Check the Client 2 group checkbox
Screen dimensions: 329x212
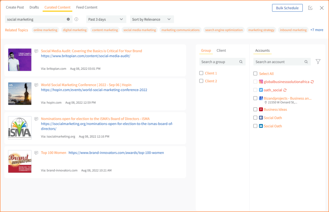[x=201, y=81]
